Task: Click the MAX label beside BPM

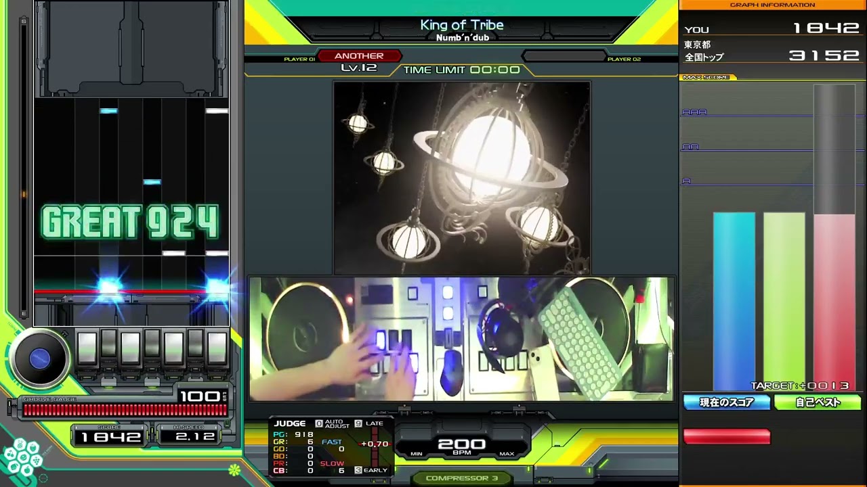Action: click(x=507, y=454)
